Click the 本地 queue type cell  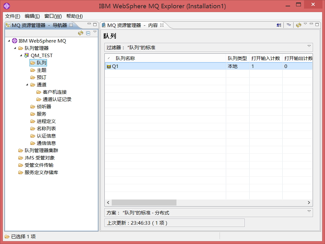(x=237, y=66)
